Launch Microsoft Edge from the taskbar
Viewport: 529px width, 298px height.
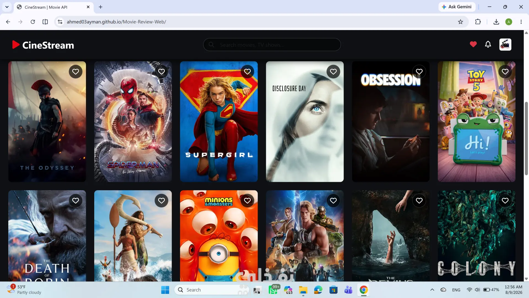(318, 290)
